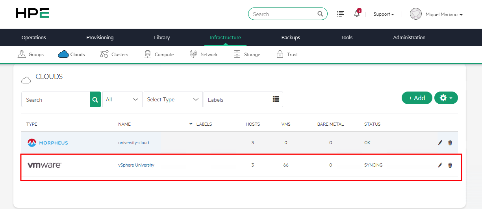Click the magnifier icon in the top search box
The height and width of the screenshot is (209, 482).
(x=320, y=14)
